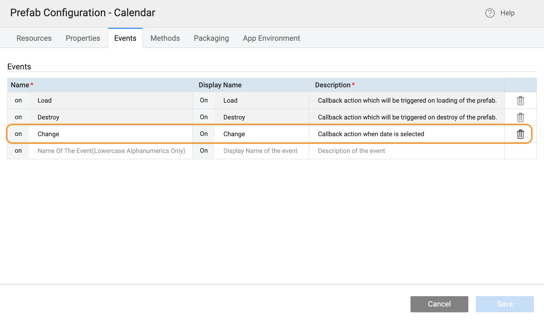Click the Save button
The width and height of the screenshot is (544, 321).
(505, 304)
